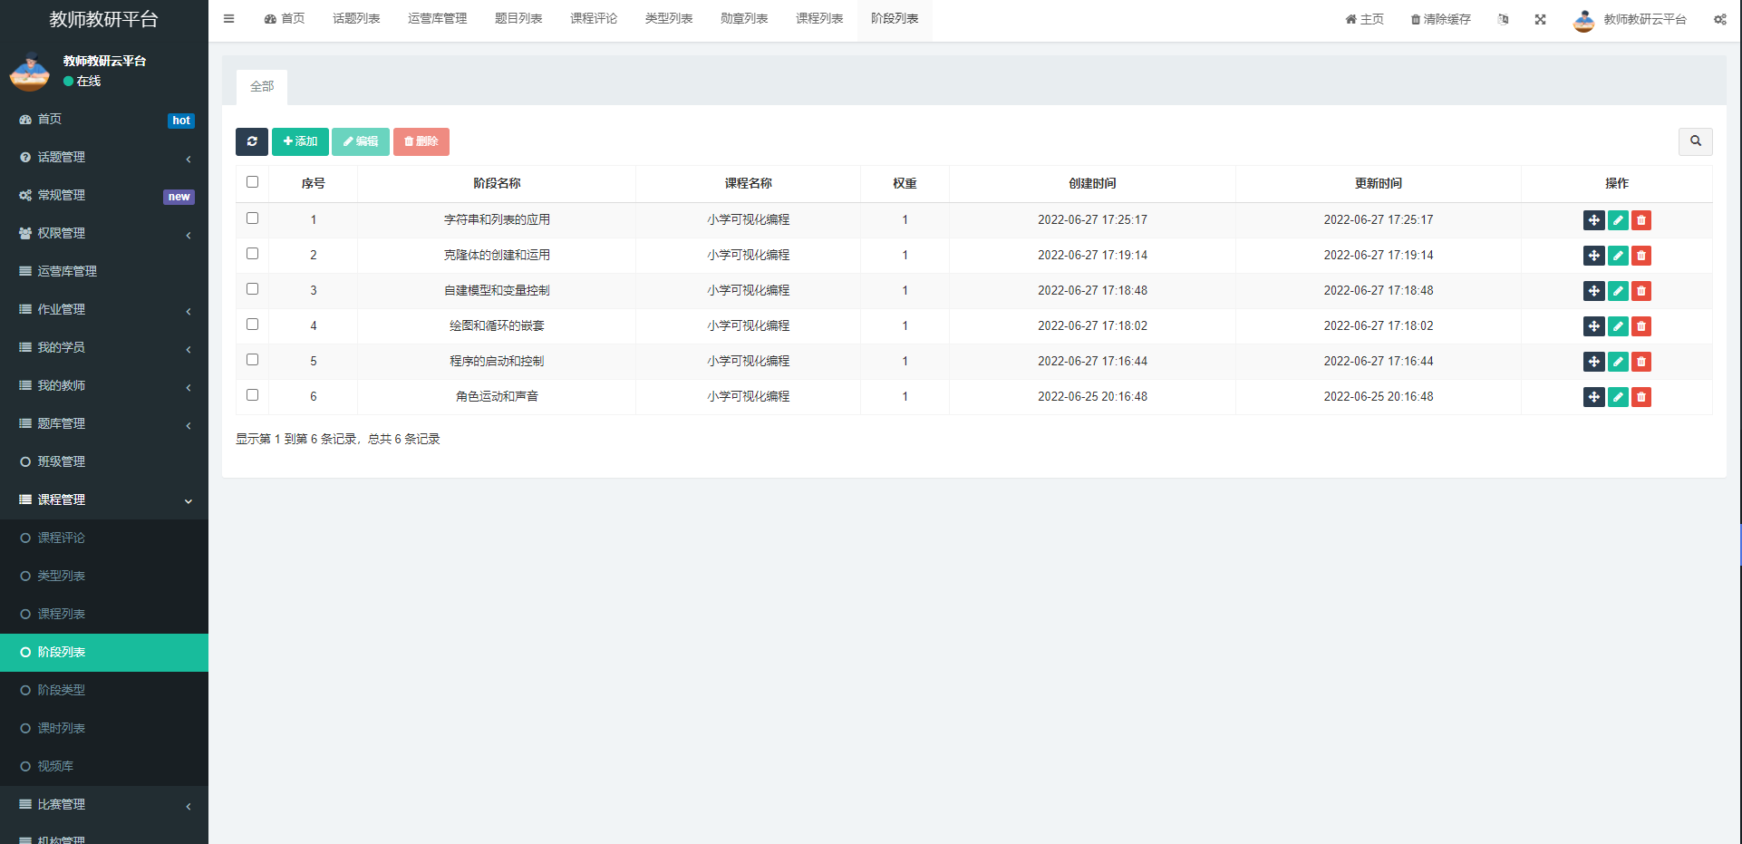
Task: Open the 全部 filter tab
Action: click(x=262, y=87)
